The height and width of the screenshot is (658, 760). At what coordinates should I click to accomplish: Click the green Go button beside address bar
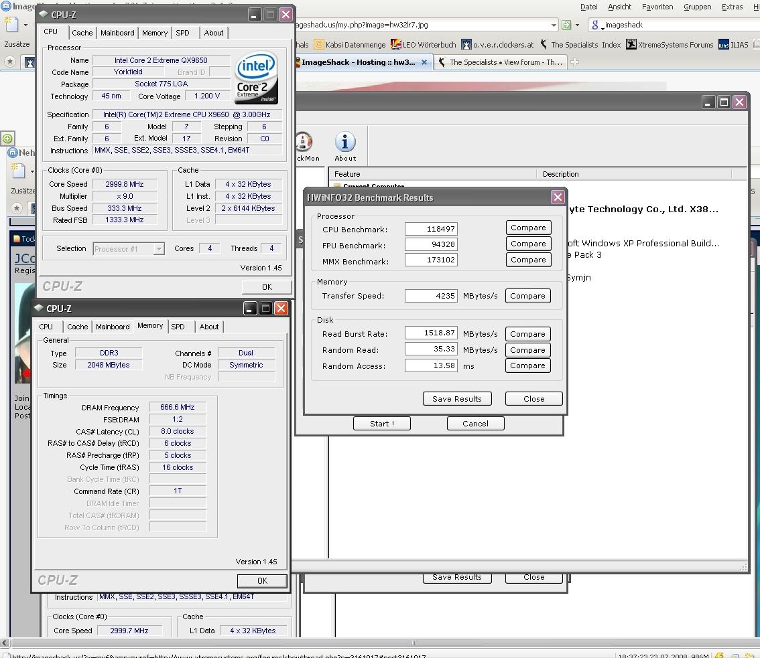tap(566, 25)
